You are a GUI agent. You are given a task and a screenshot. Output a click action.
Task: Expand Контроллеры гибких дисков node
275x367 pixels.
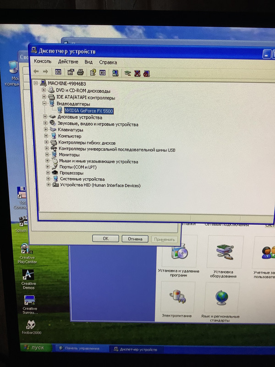click(46, 142)
